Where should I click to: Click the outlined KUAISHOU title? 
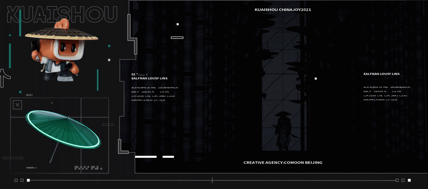(x=62, y=14)
